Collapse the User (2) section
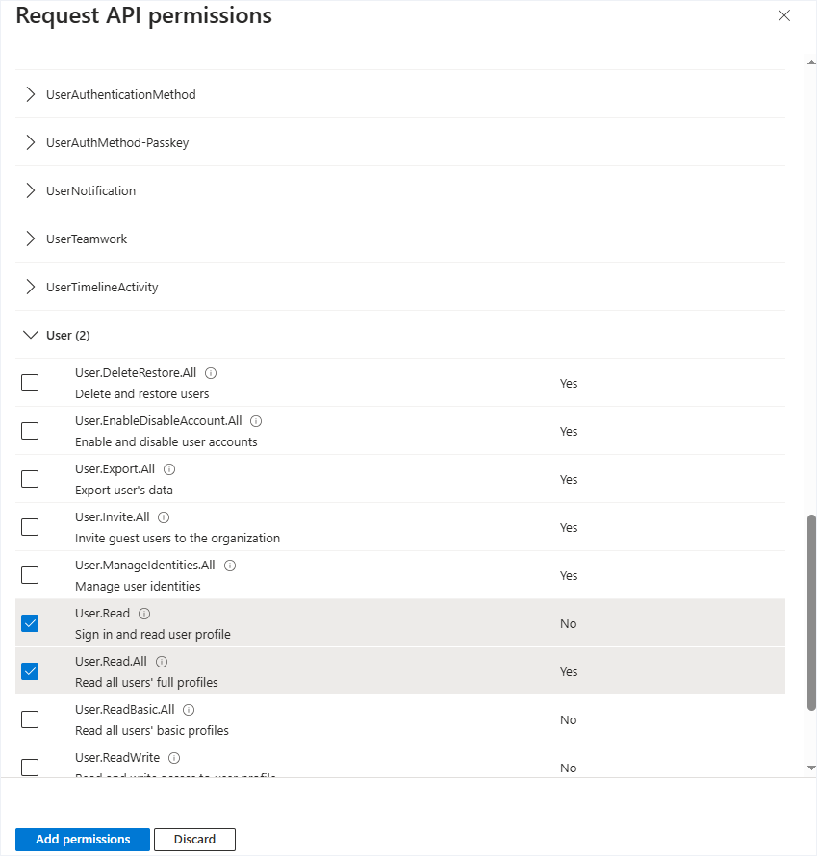This screenshot has height=856, width=817. (67, 336)
